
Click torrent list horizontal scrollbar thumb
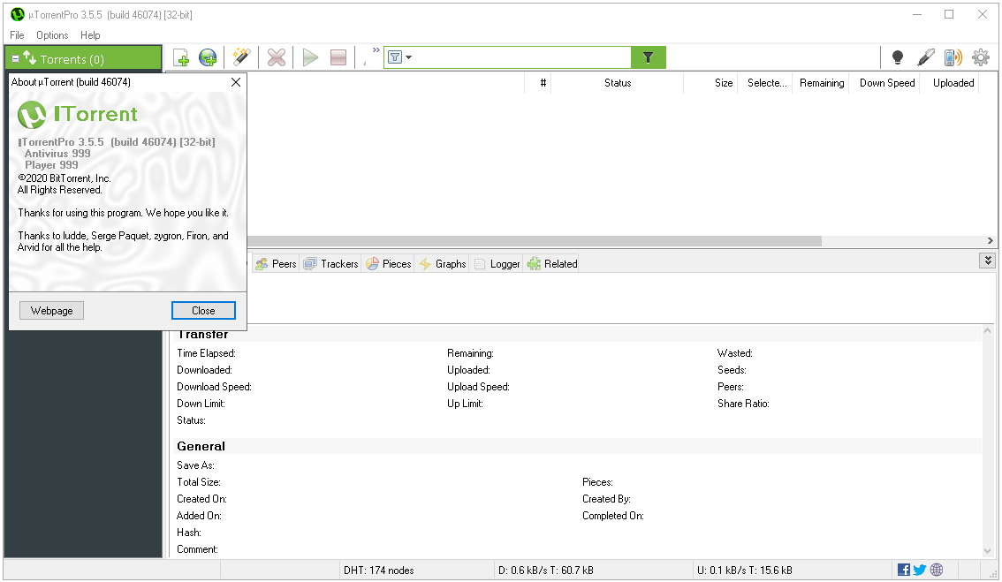pos(535,241)
